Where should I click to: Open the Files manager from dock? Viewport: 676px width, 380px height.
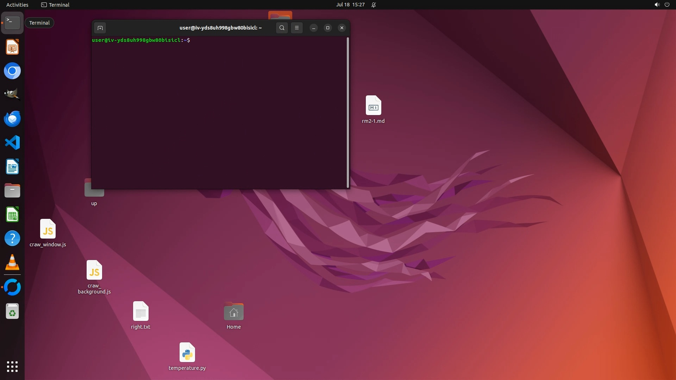coord(12,191)
